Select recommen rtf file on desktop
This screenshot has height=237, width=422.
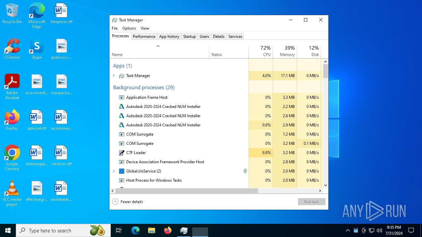(x=61, y=120)
